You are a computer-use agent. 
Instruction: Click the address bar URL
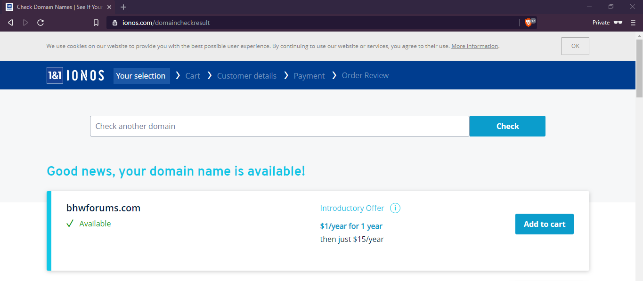pyautogui.click(x=166, y=23)
